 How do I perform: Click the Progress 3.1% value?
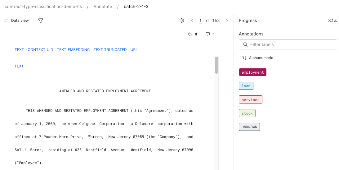[332, 21]
